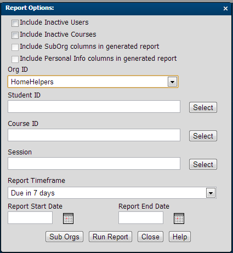Expand the Org ID HomeHelpers dropdown
Image resolution: width=233 pixels, height=253 pixels.
[172, 82]
